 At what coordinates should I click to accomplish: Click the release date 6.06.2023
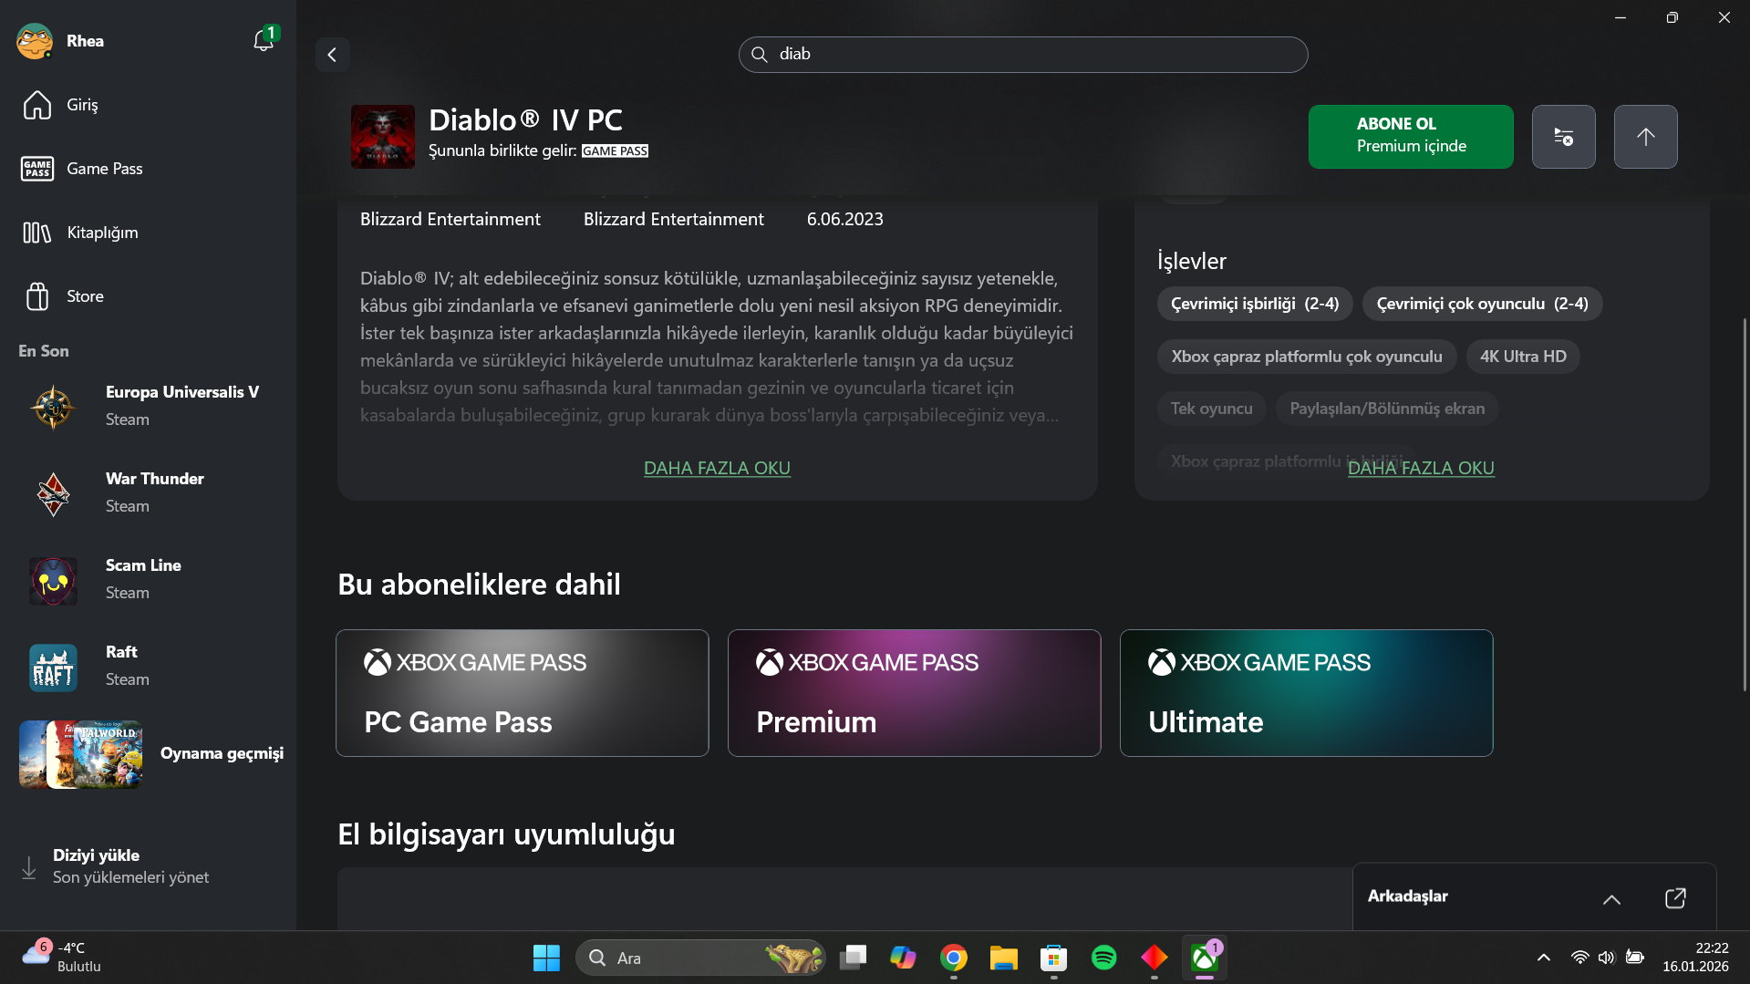845,219
